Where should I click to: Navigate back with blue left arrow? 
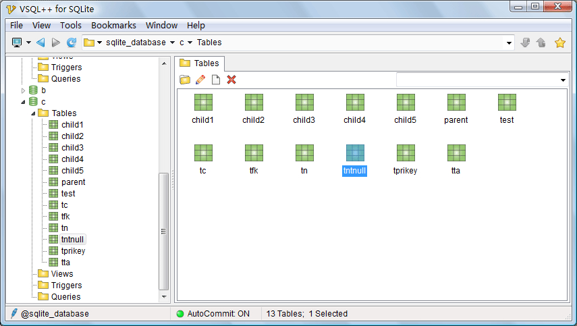[x=40, y=43]
